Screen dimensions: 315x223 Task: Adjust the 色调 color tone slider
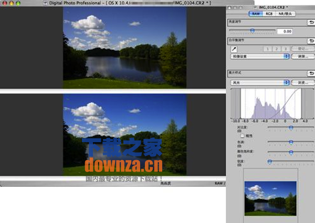pos(291,143)
